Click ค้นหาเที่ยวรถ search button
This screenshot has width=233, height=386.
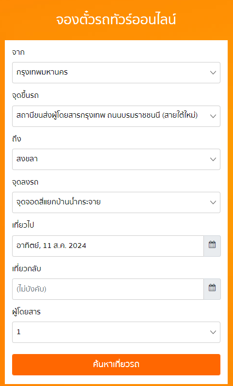pos(116,365)
